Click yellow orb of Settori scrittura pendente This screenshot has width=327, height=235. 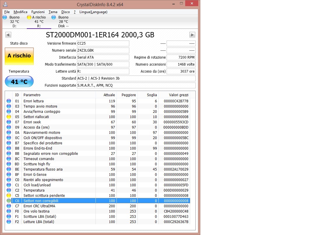[x=9, y=196]
